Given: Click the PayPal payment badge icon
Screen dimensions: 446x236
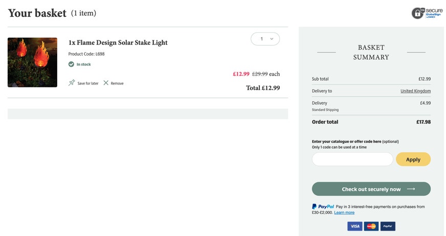Looking at the screenshot, I should click(388, 226).
